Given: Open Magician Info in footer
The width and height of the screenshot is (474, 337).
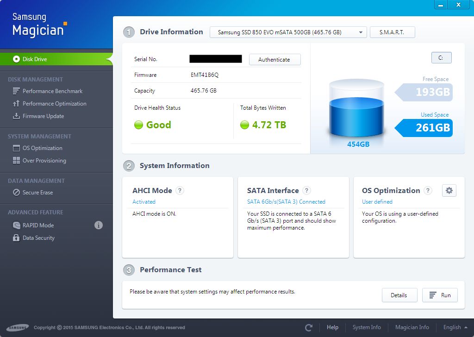Looking at the screenshot, I should pyautogui.click(x=412, y=327).
